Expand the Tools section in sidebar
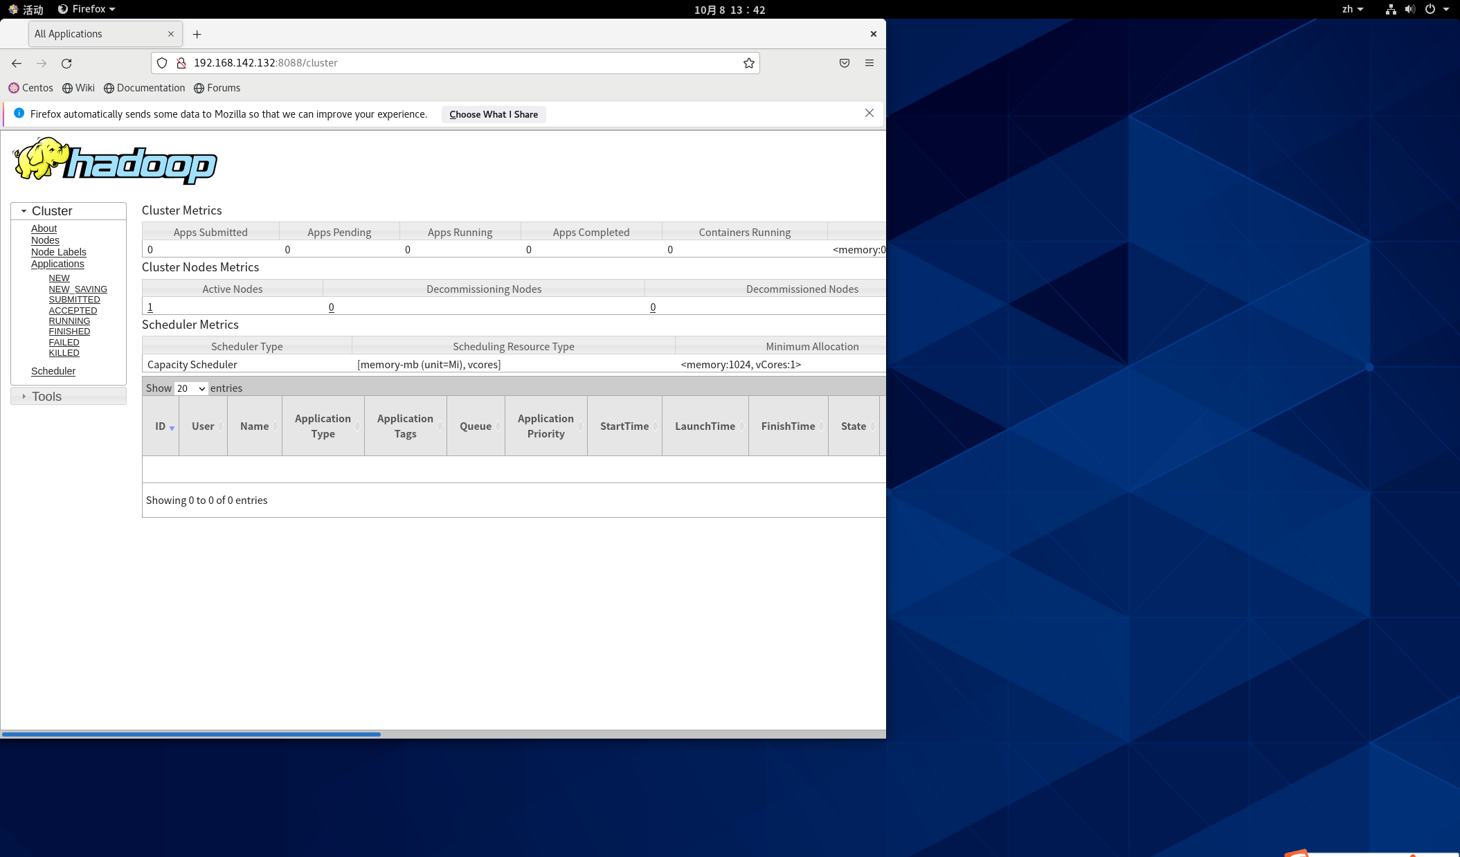 pos(46,397)
